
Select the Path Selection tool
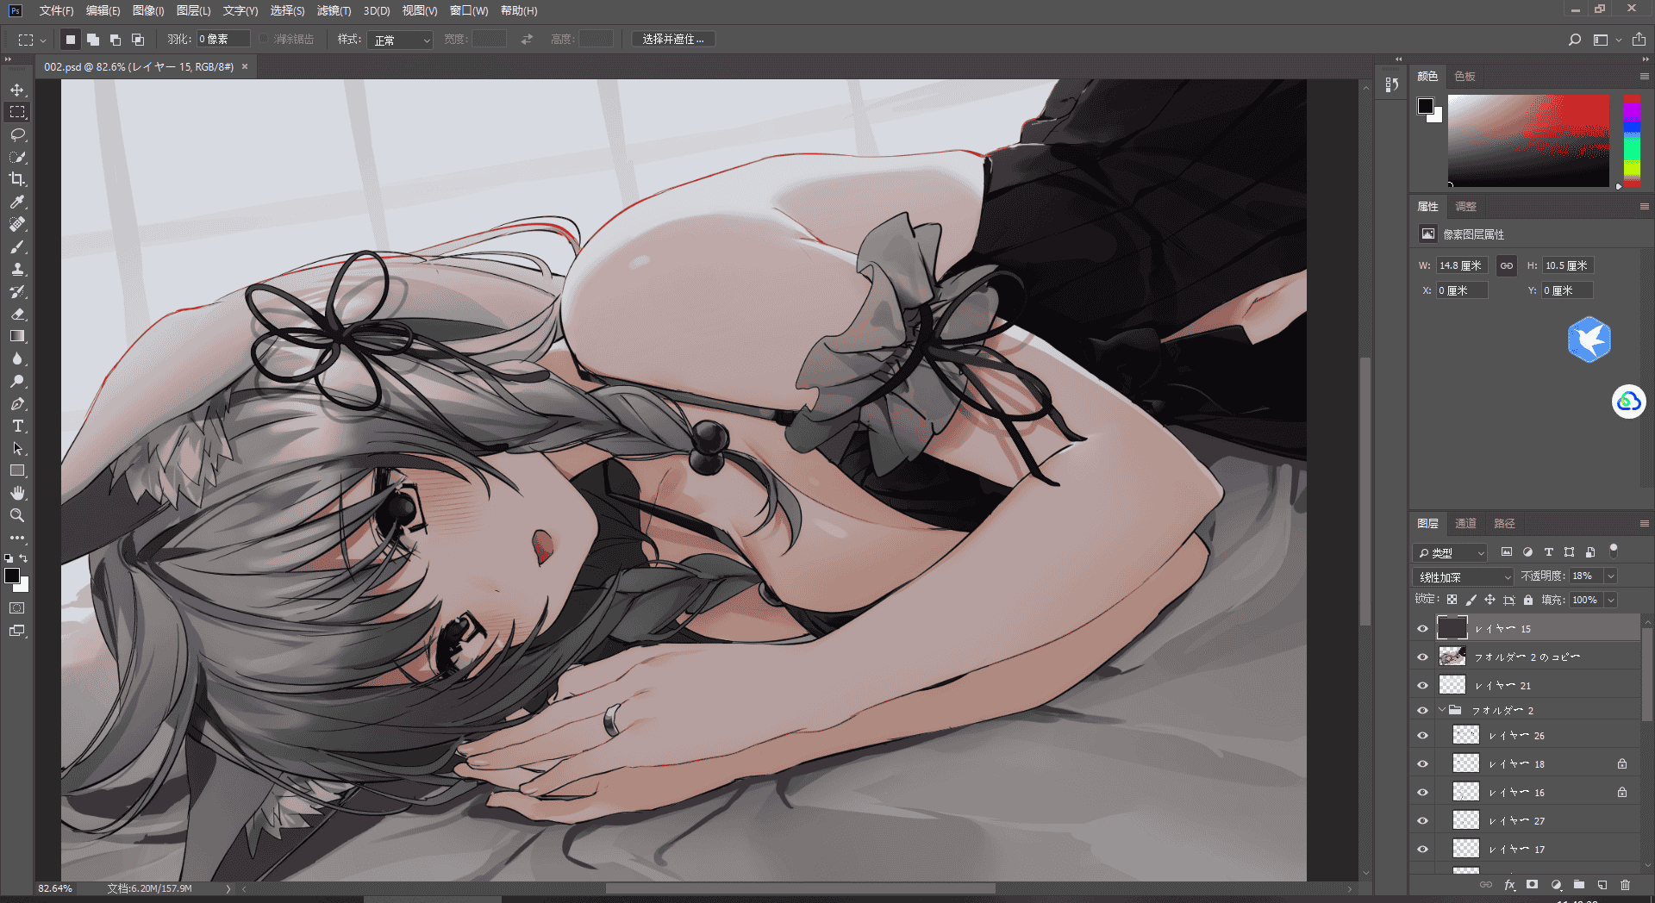[x=17, y=448]
